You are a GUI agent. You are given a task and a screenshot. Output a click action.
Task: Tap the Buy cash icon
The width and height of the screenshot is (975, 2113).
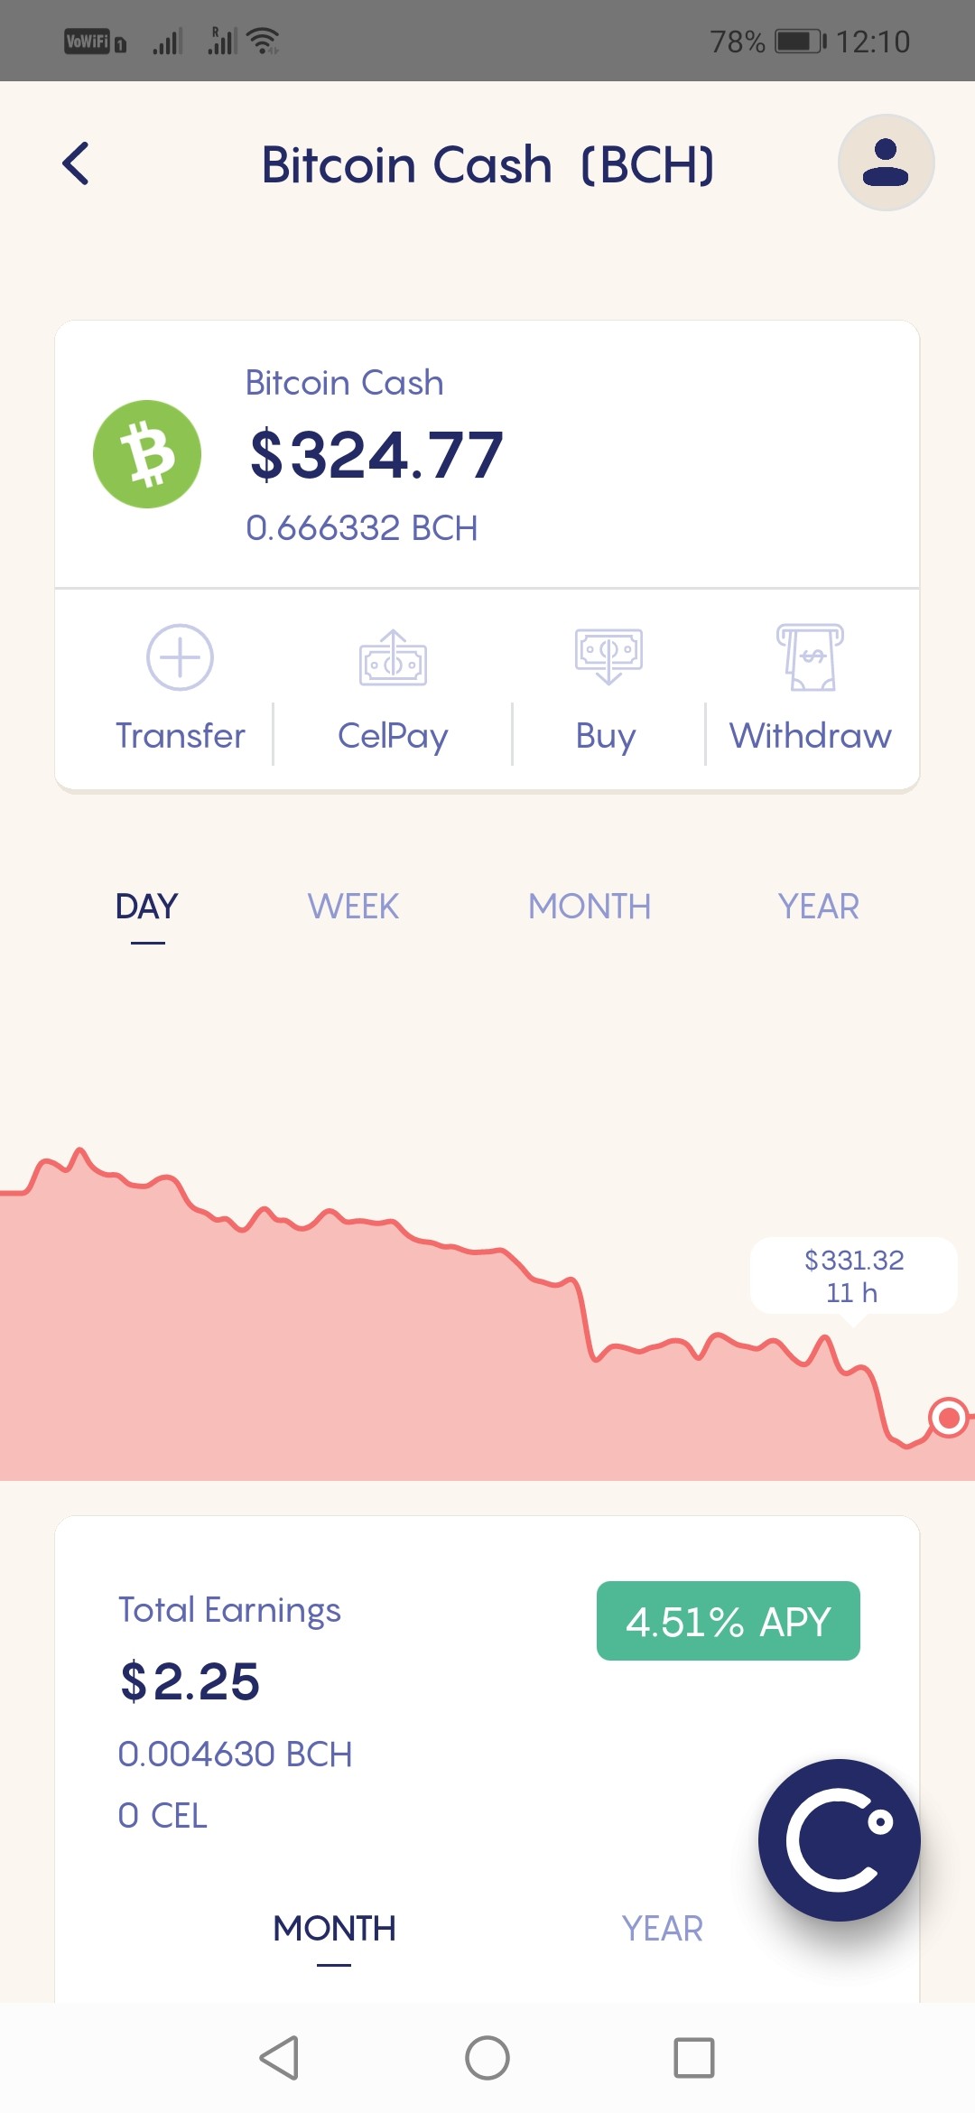point(608,656)
